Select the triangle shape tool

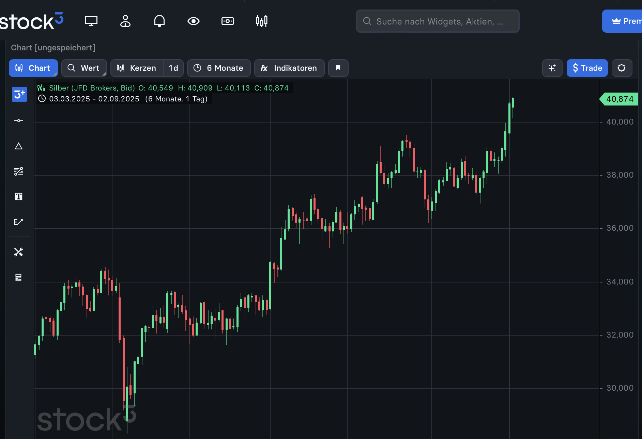click(x=19, y=146)
